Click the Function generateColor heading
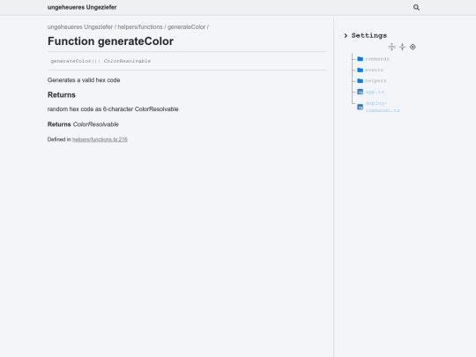 click(110, 41)
